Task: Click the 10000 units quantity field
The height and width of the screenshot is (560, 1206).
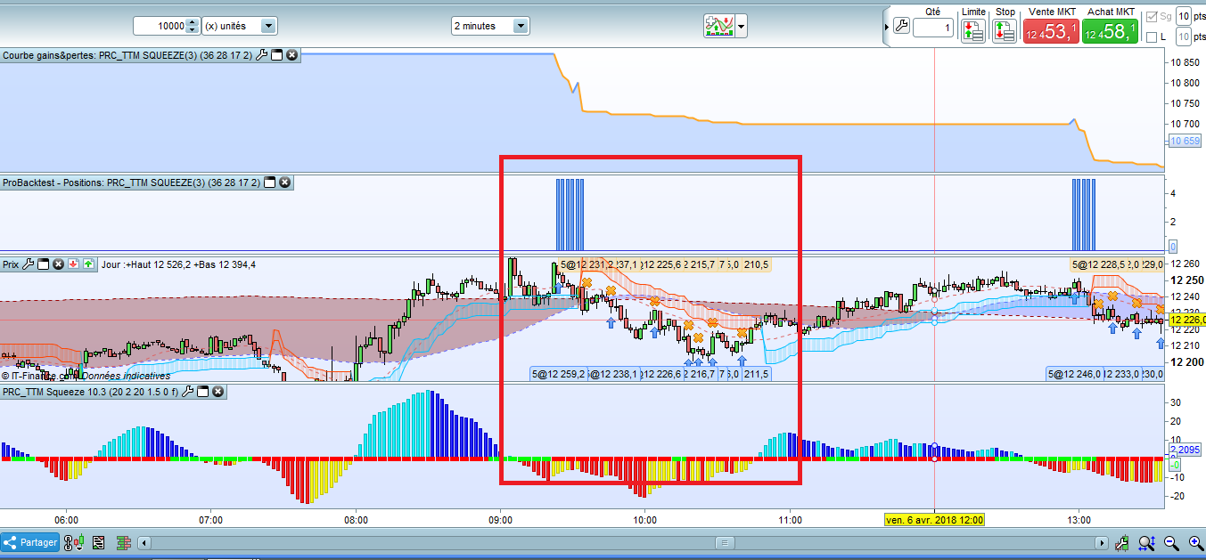Action: [159, 26]
